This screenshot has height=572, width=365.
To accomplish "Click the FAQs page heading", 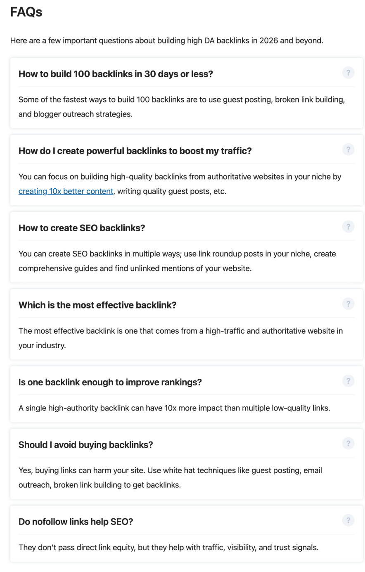I will (26, 12).
